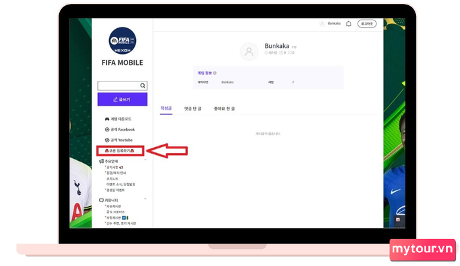Screen dimensions: 460x266
Task: Click the Bunkaka profile avatar picture
Action: tap(249, 51)
